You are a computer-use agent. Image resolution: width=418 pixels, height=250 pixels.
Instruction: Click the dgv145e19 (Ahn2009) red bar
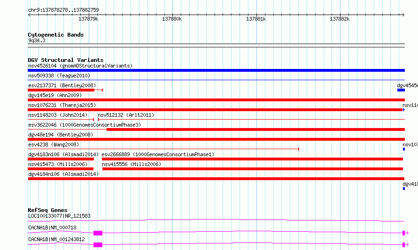[x=216, y=100]
